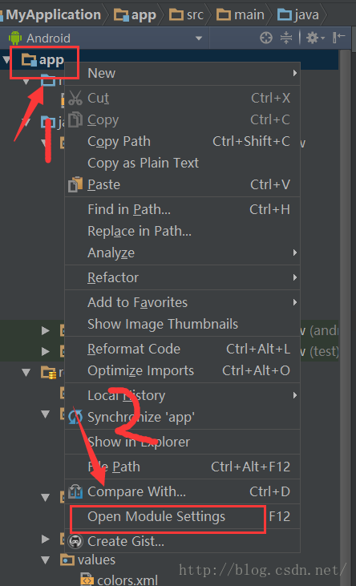Viewport: 356px width, 586px height.
Task: Collapse the app module tree node
Action: point(6,59)
